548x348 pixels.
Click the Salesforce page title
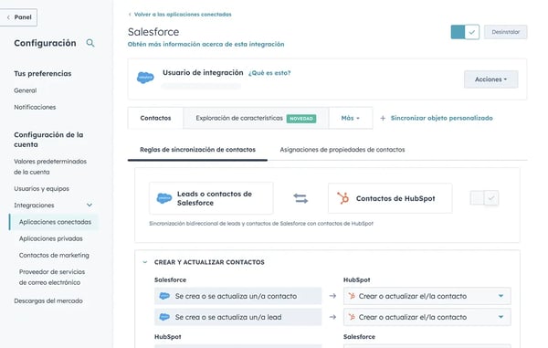click(x=153, y=32)
